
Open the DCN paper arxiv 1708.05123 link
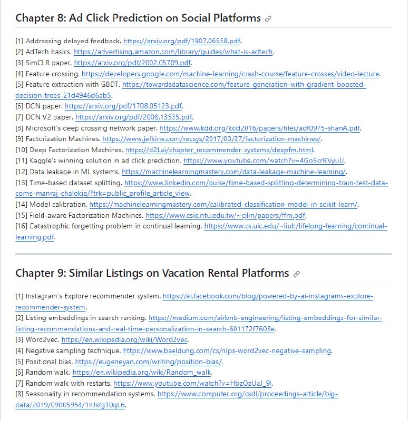tap(123, 106)
